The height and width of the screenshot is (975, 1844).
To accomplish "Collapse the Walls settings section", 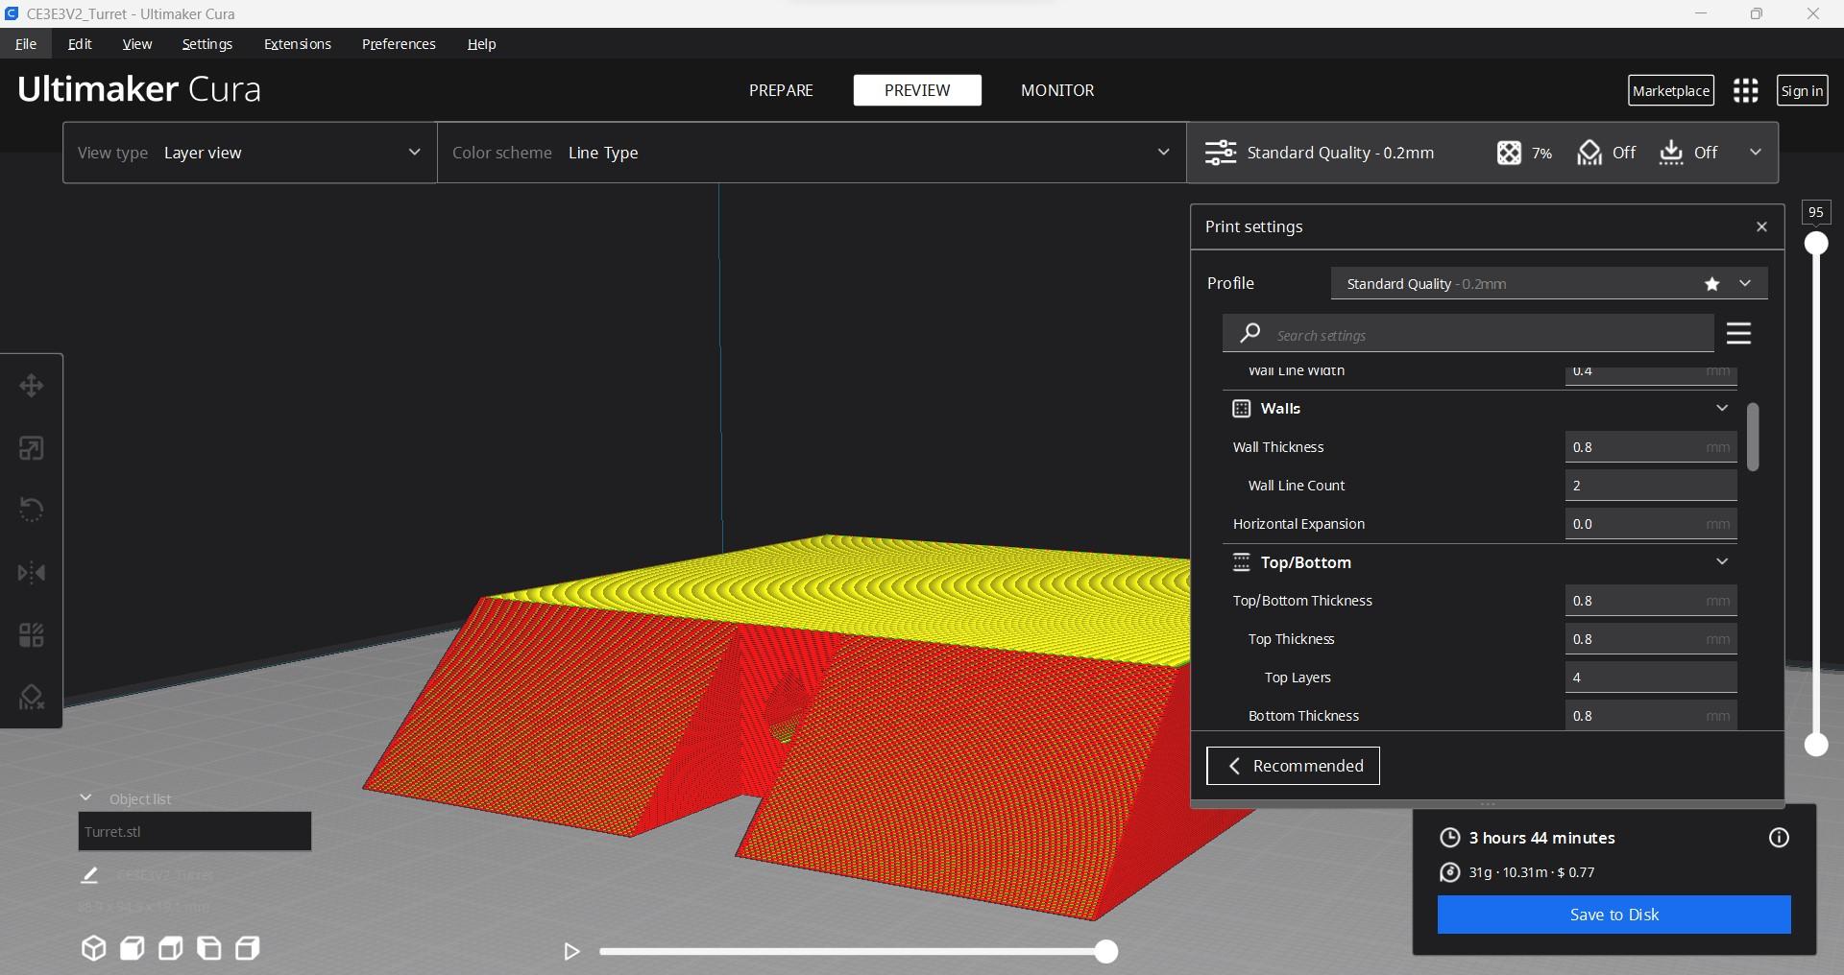I will [1721, 408].
